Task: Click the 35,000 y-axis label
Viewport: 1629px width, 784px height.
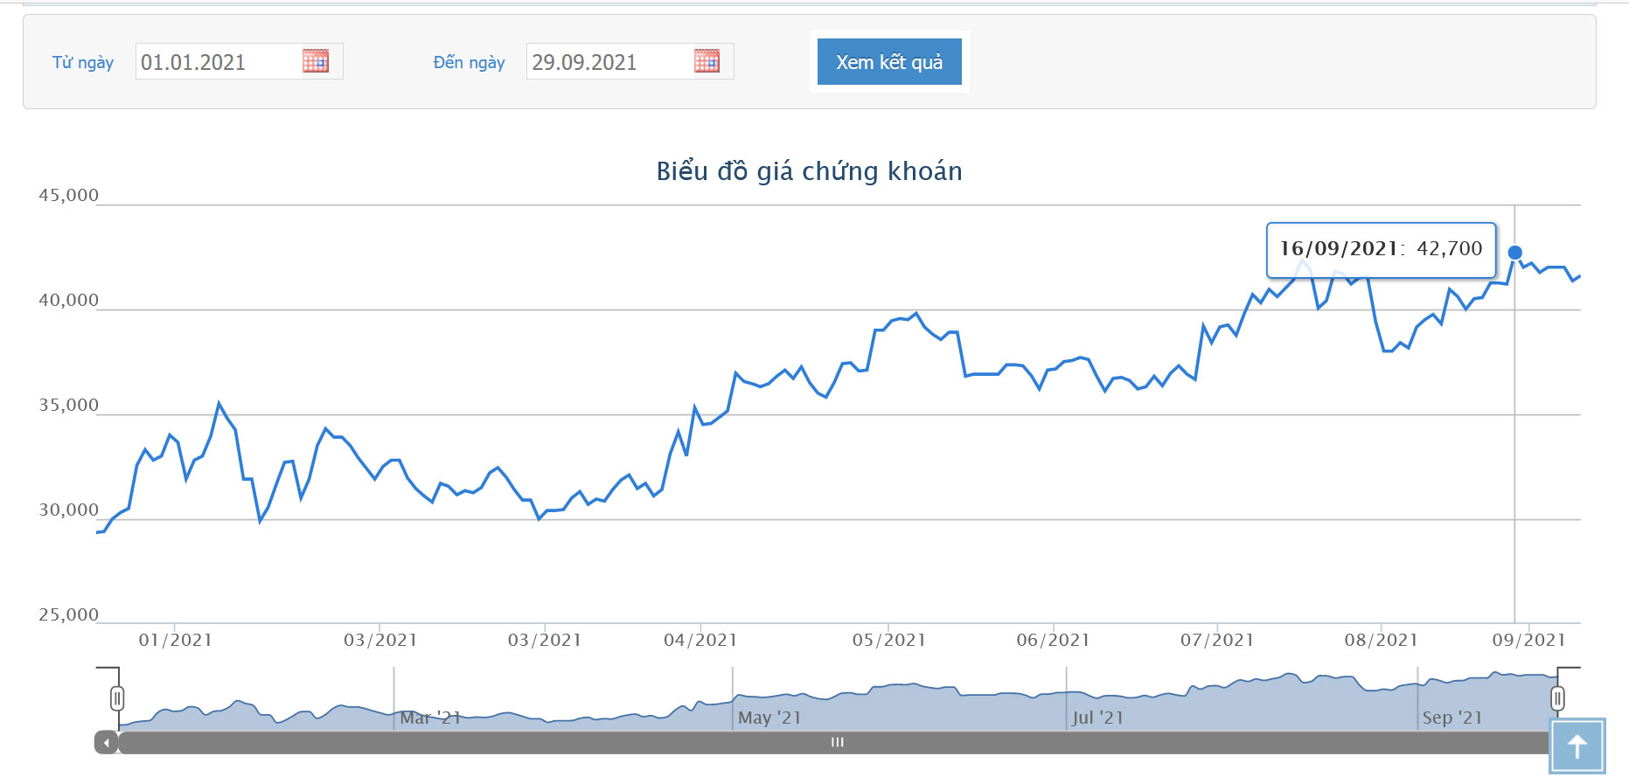Action: pos(68,405)
